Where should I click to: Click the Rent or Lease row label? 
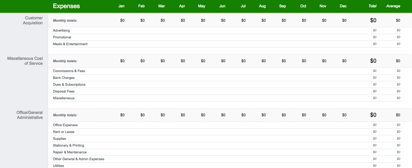tap(64, 132)
